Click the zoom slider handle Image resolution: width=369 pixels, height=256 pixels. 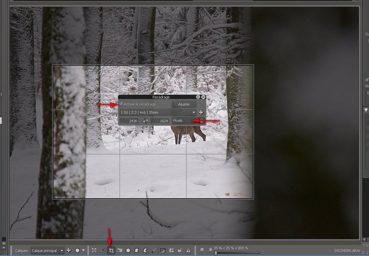click(216, 253)
